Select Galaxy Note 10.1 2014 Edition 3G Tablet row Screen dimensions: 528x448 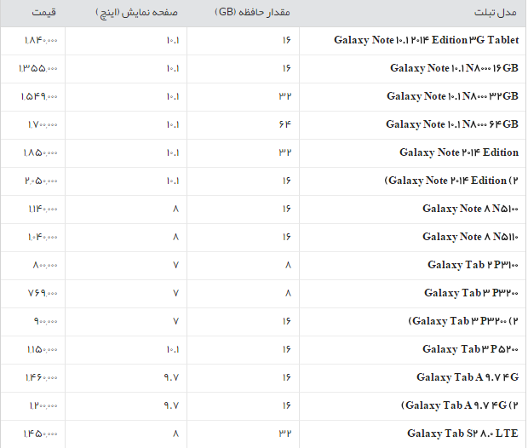[426, 40]
